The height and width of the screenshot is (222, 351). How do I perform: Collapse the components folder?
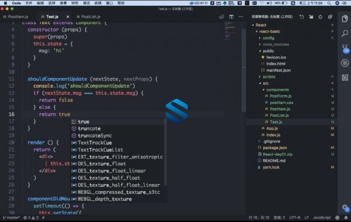click(x=277, y=89)
